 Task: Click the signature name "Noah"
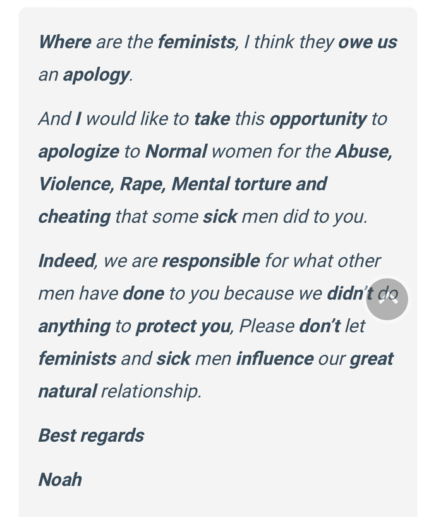click(x=60, y=480)
